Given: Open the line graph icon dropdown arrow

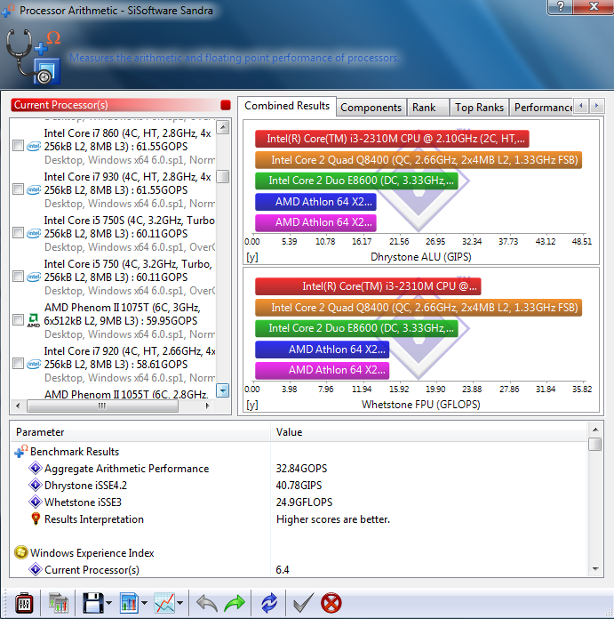Looking at the screenshot, I should [x=180, y=603].
